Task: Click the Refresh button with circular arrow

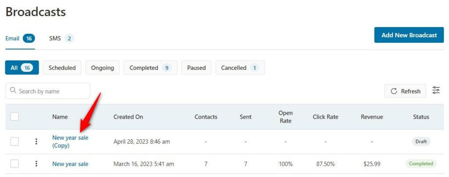Action: [x=405, y=91]
